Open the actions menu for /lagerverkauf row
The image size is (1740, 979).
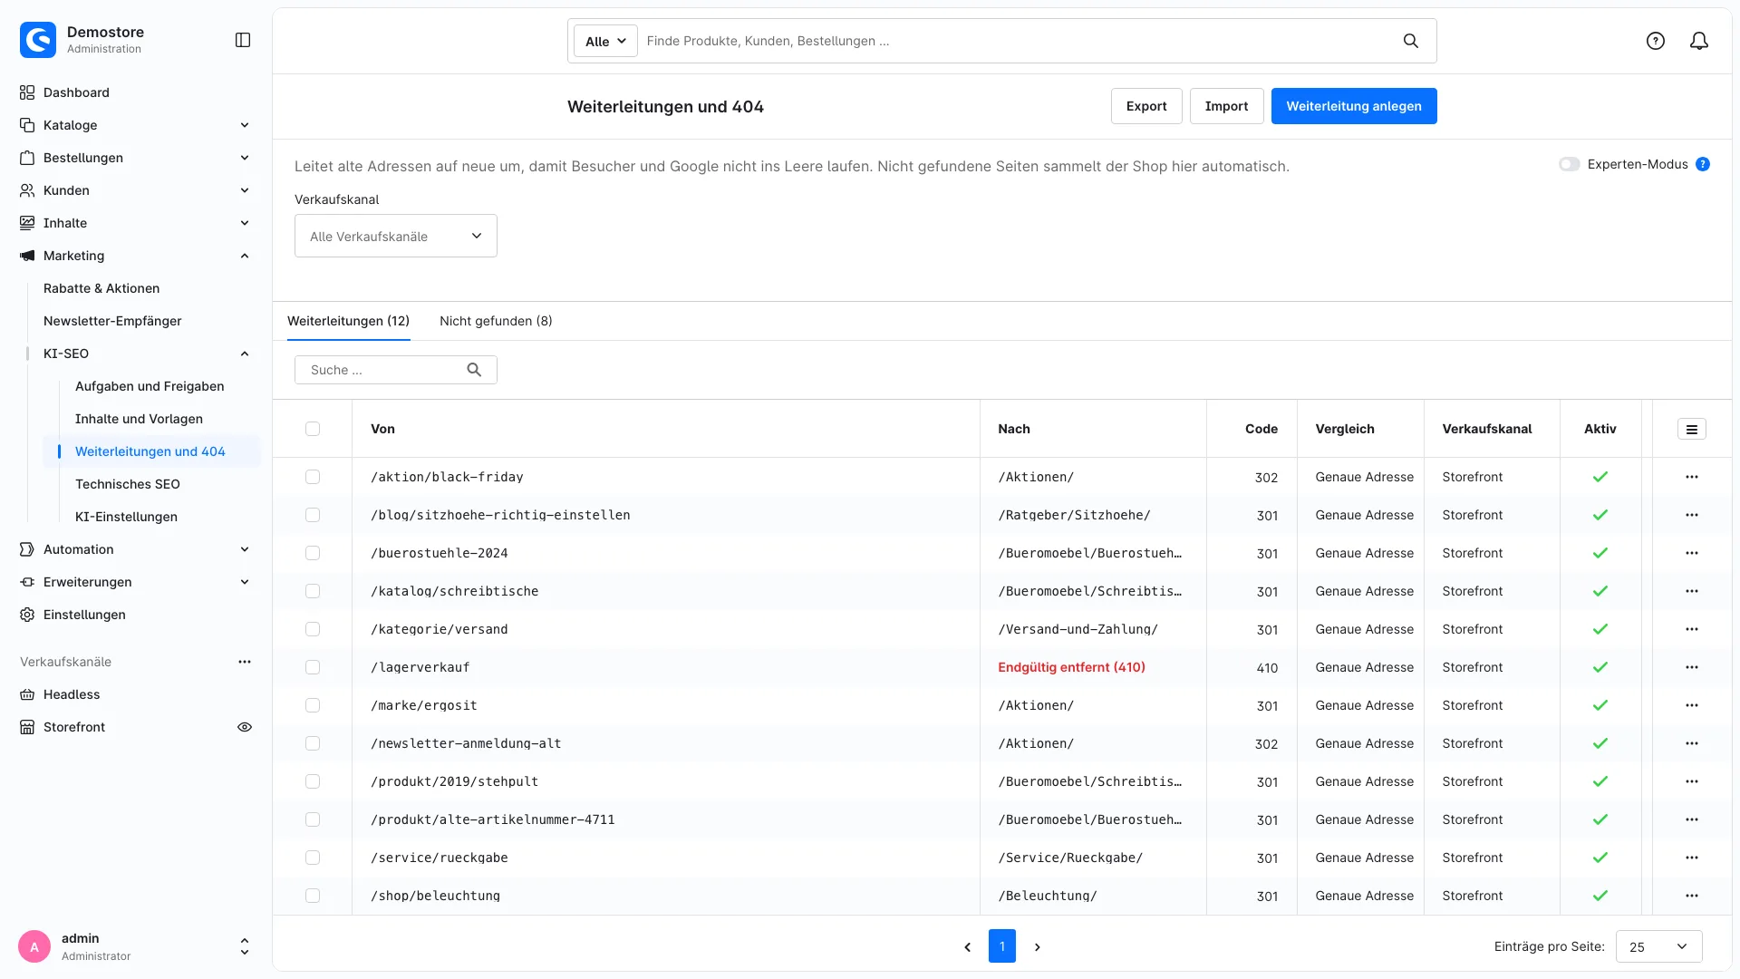pyautogui.click(x=1692, y=667)
